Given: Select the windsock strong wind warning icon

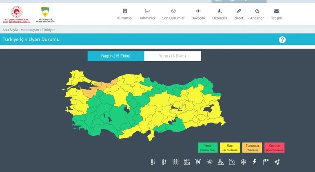Looking at the screenshot, I should tap(266, 162).
